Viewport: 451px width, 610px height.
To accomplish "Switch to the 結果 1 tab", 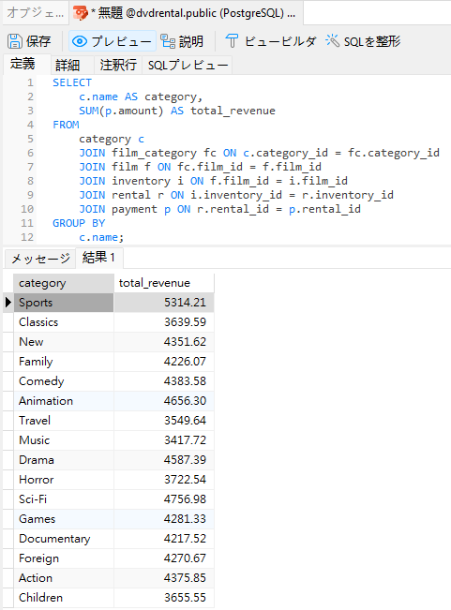I will (98, 258).
